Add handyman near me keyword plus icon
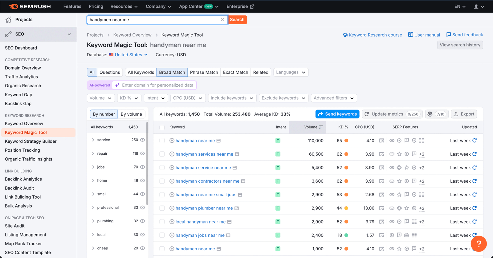Screen dimensions: 493x258 point(172,141)
